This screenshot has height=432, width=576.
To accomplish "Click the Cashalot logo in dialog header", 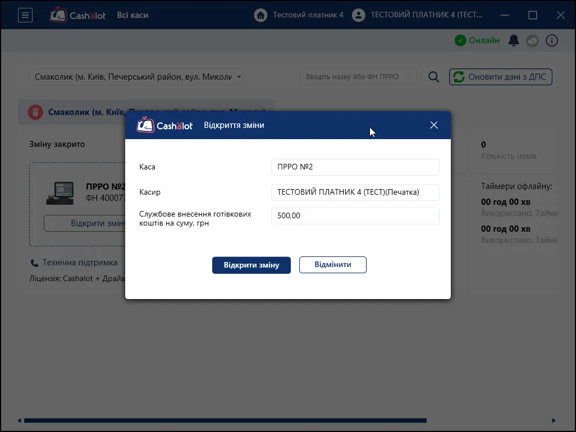I will coord(164,125).
